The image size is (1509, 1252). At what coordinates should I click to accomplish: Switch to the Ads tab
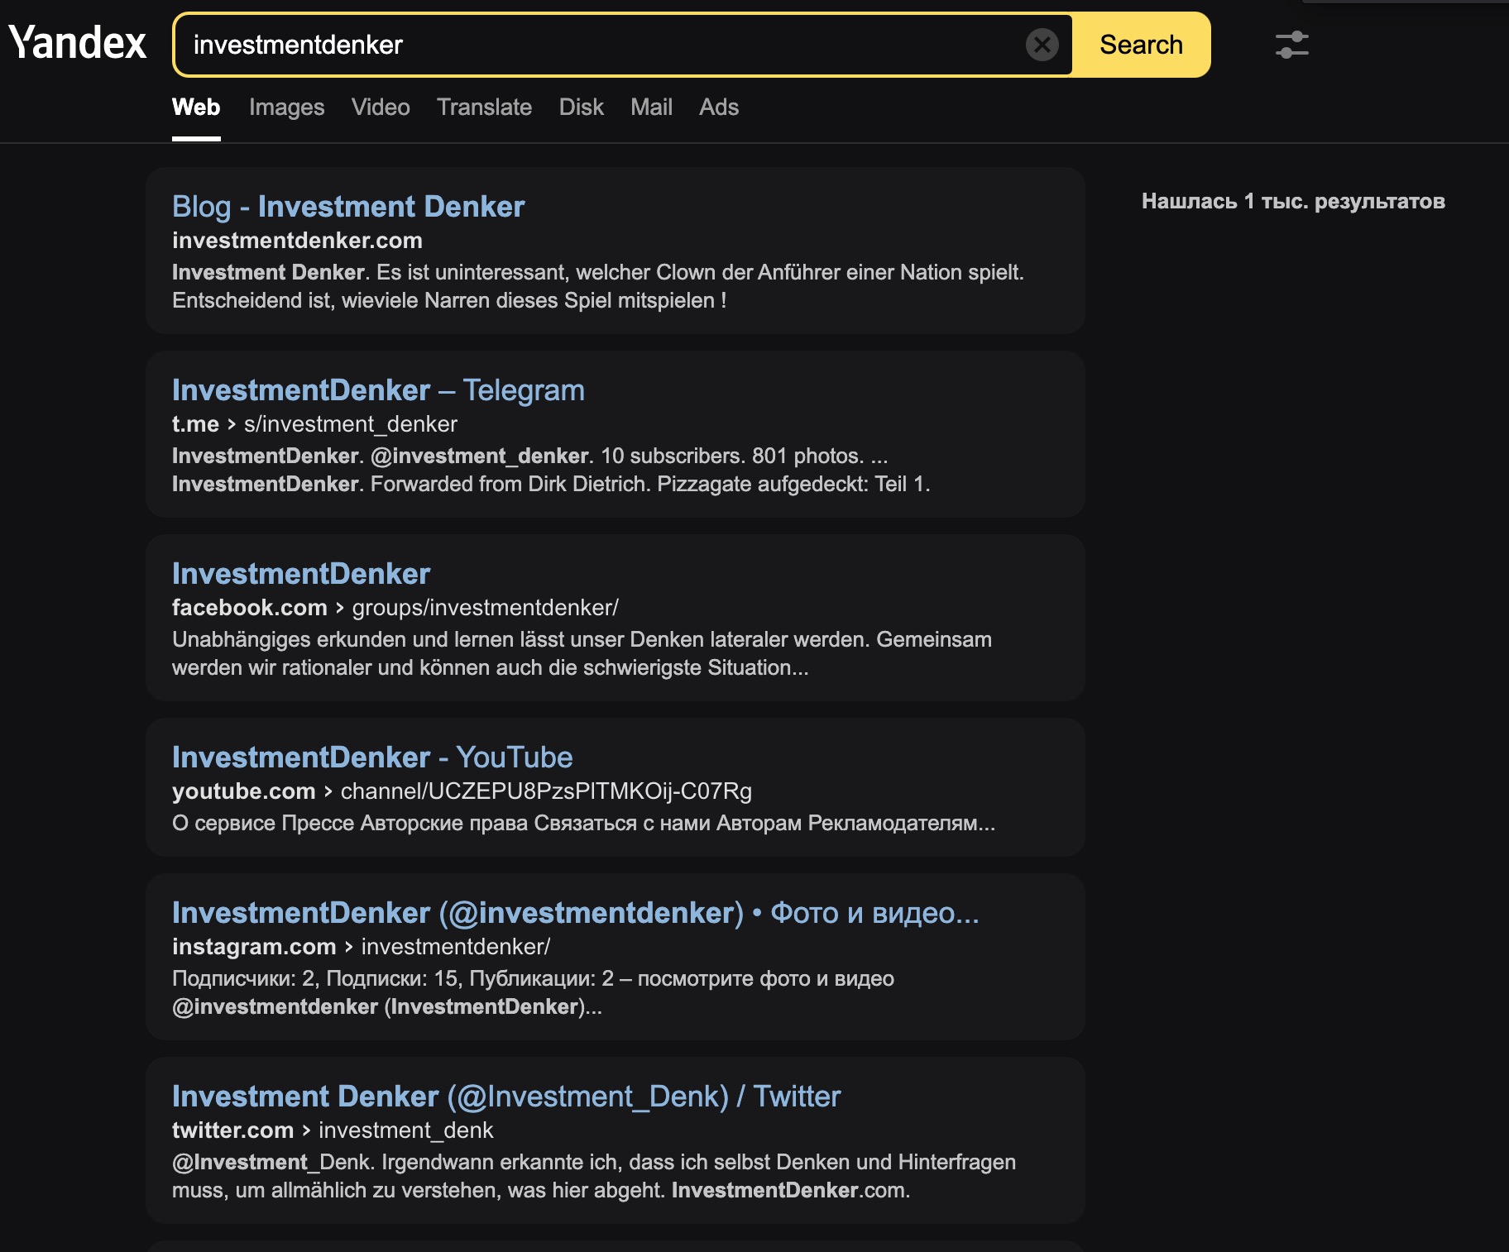coord(718,108)
